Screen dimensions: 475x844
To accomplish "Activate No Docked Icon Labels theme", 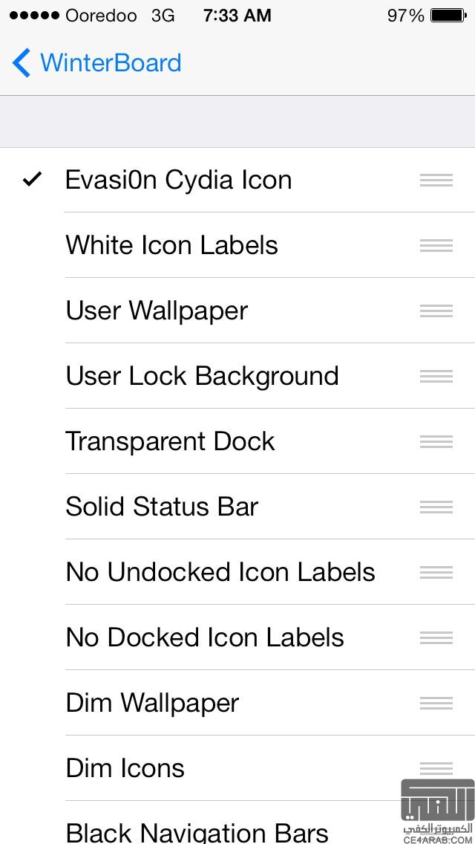I will pyautogui.click(x=205, y=637).
